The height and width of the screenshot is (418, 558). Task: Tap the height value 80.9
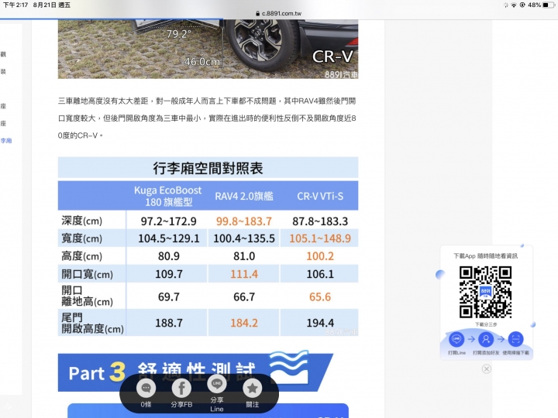(169, 256)
